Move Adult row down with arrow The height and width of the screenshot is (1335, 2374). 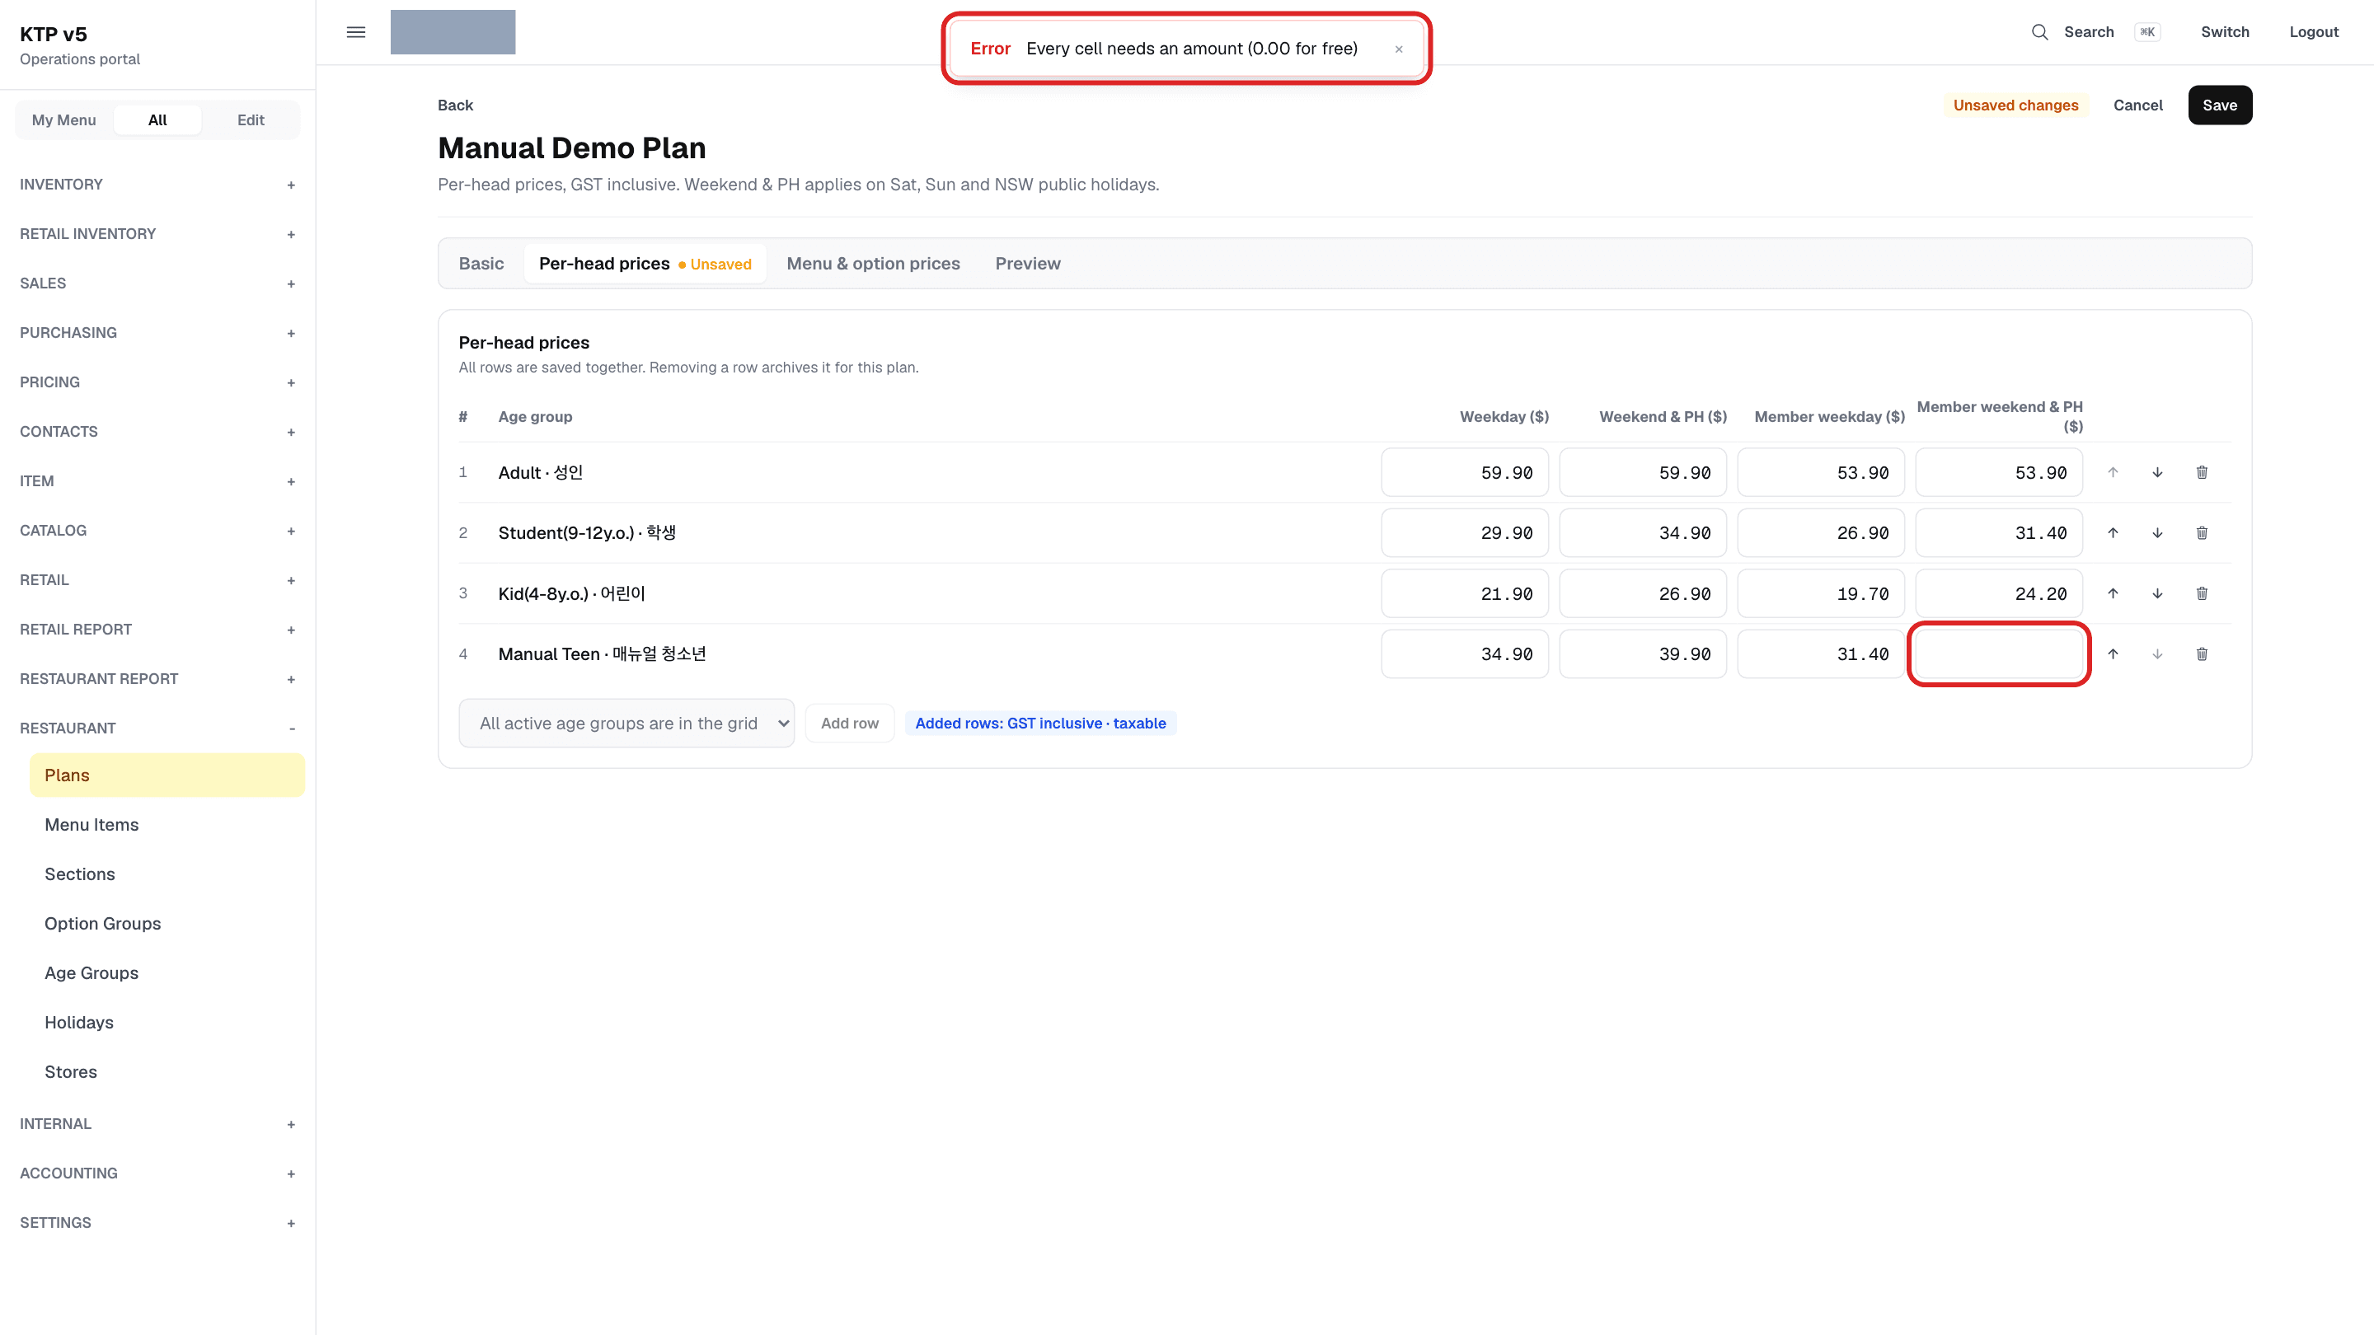(x=2157, y=473)
